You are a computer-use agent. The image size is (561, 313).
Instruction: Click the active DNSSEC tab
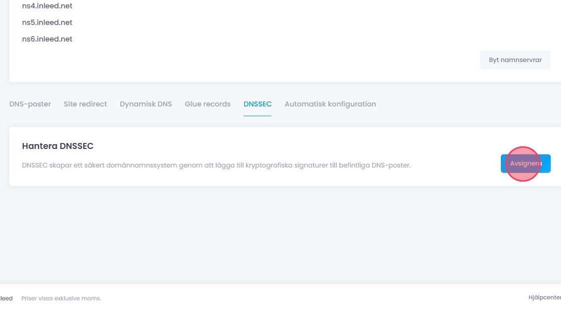(257, 104)
